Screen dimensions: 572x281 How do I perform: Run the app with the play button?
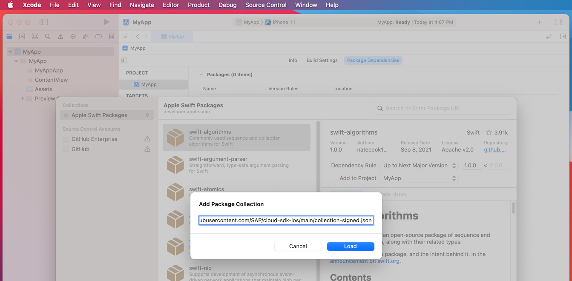click(x=106, y=22)
